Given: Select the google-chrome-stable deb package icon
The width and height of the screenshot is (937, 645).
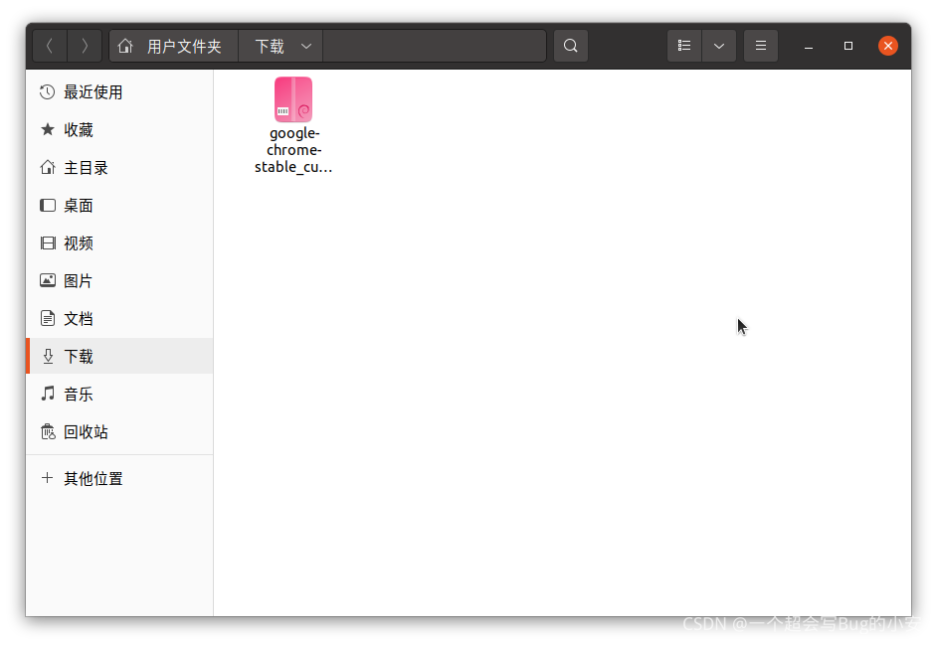Looking at the screenshot, I should [293, 99].
